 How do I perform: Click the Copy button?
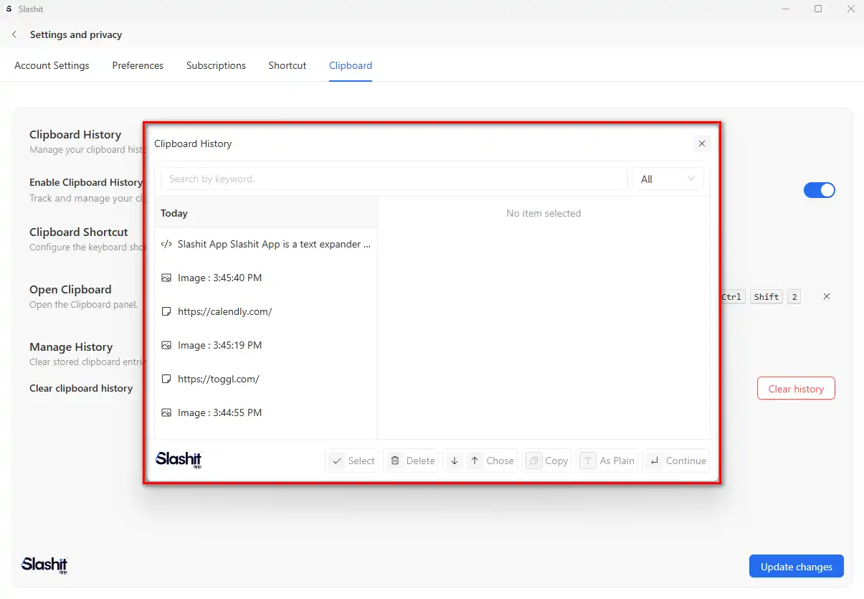(548, 461)
